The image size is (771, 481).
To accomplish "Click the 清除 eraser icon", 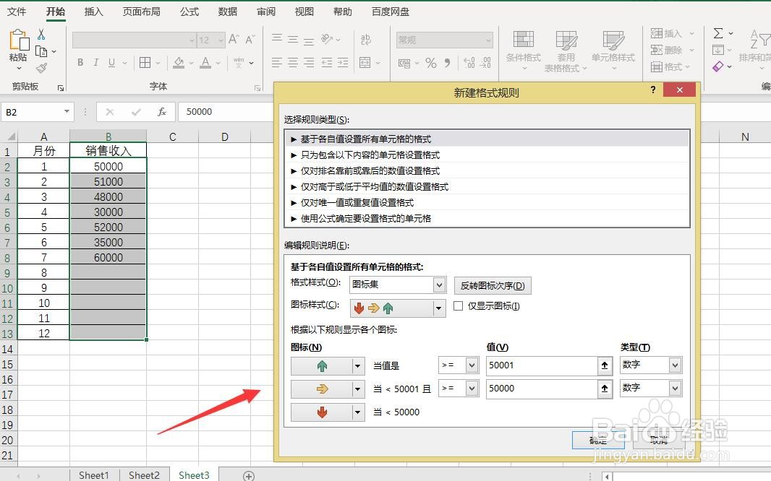I will click(x=717, y=66).
